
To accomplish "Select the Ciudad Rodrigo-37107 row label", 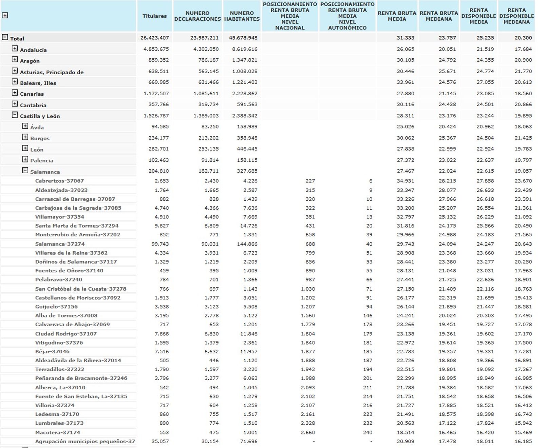I will [66, 334].
